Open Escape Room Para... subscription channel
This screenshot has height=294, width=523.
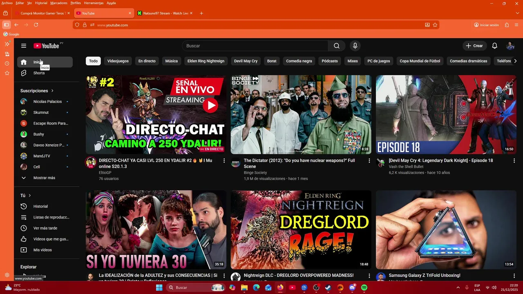[x=45, y=123]
